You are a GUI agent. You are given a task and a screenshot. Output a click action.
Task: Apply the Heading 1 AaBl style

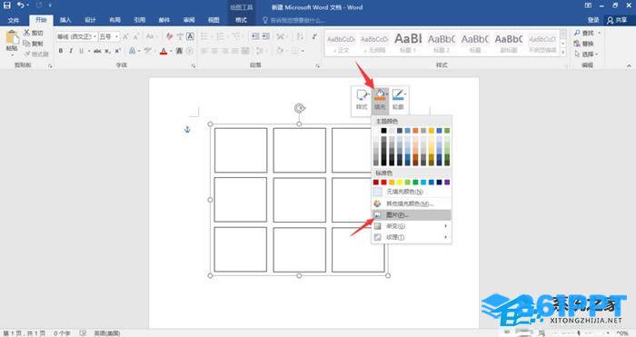408,43
